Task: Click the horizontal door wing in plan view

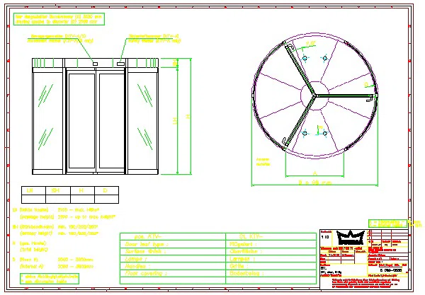Action: [x=346, y=96]
